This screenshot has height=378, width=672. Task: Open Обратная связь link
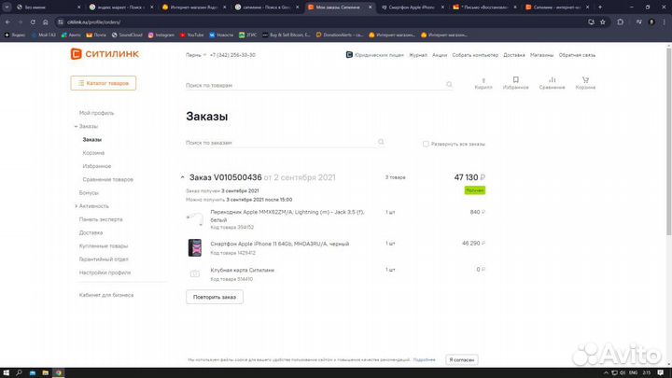point(577,55)
